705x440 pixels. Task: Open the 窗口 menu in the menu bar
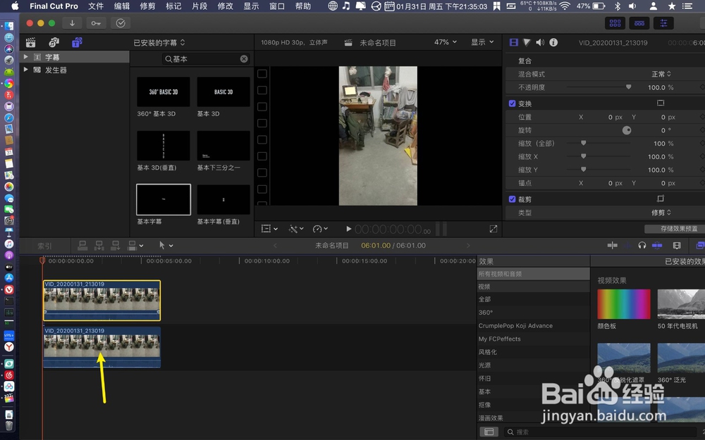coord(276,6)
